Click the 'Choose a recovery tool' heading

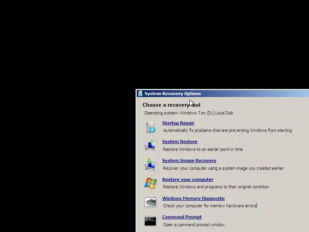pyautogui.click(x=171, y=105)
